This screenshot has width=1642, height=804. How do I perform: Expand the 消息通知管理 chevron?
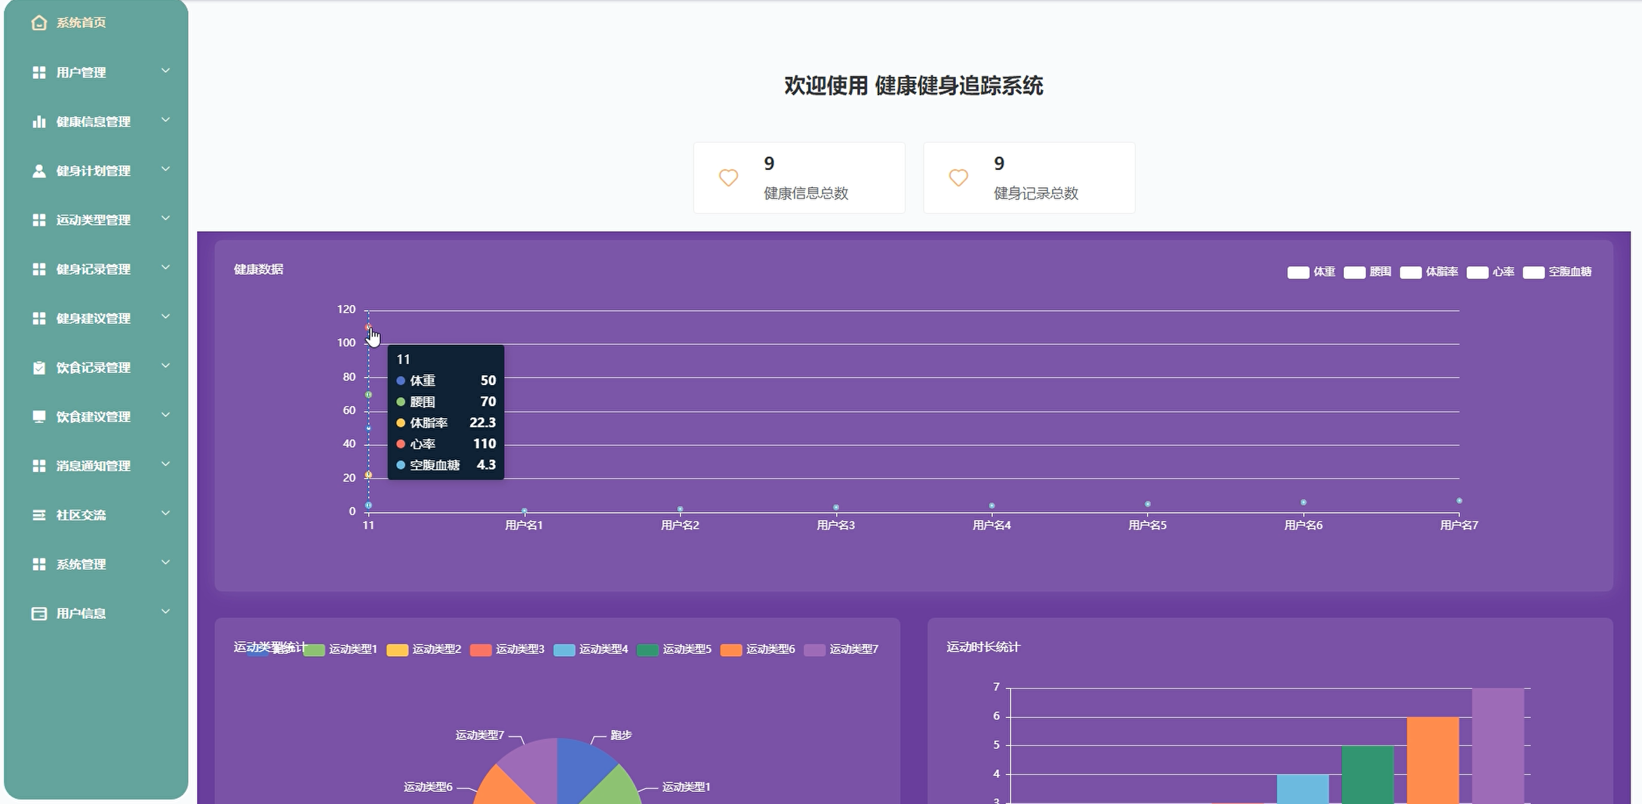165,464
